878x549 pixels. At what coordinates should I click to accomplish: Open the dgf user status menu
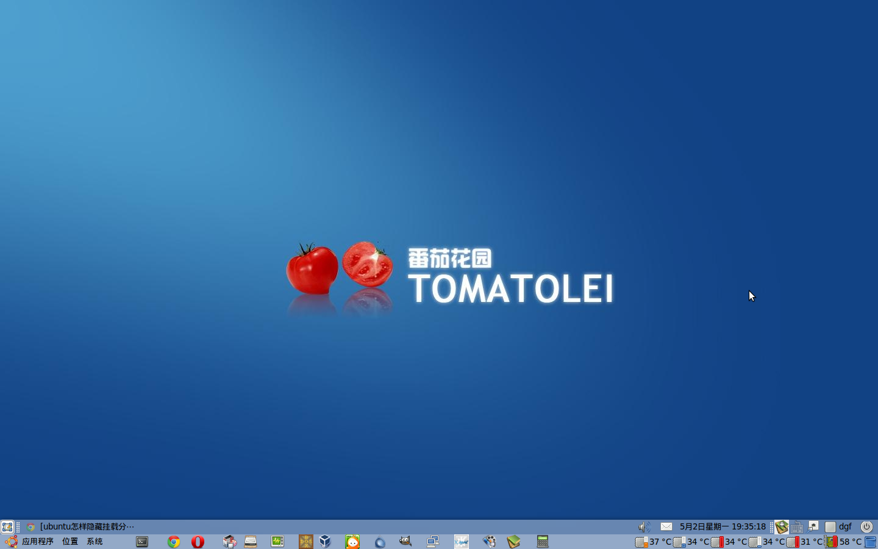click(x=839, y=526)
